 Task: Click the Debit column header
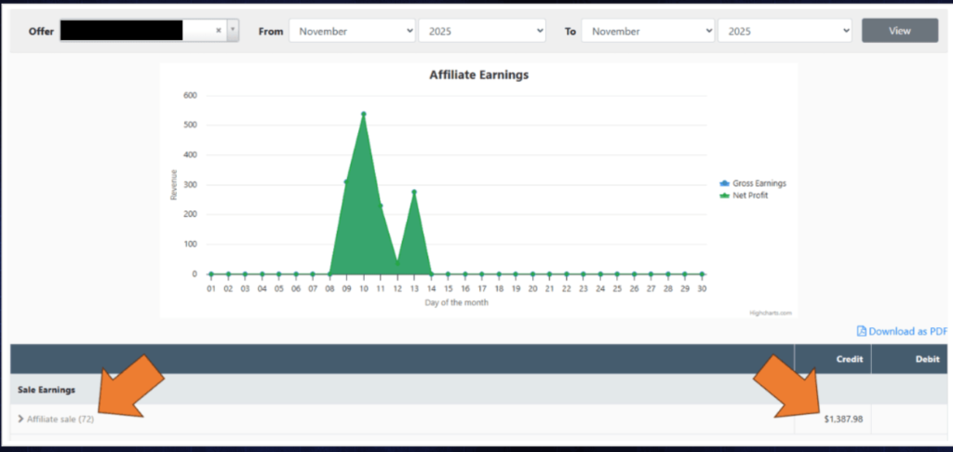click(x=902, y=359)
